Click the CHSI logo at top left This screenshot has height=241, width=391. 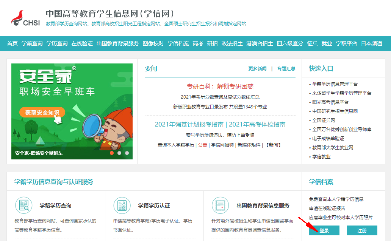[25, 18]
